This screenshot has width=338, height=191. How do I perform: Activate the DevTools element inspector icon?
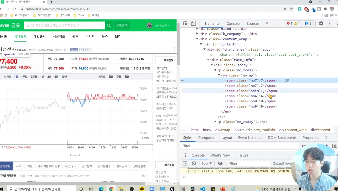coord(185,24)
